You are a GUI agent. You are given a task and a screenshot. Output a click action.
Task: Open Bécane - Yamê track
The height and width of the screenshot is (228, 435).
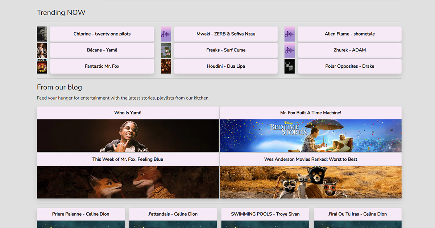pos(102,50)
